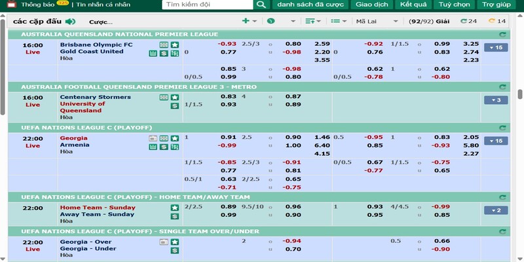Favorite the Brisbane Olympic FC match star

(175, 45)
